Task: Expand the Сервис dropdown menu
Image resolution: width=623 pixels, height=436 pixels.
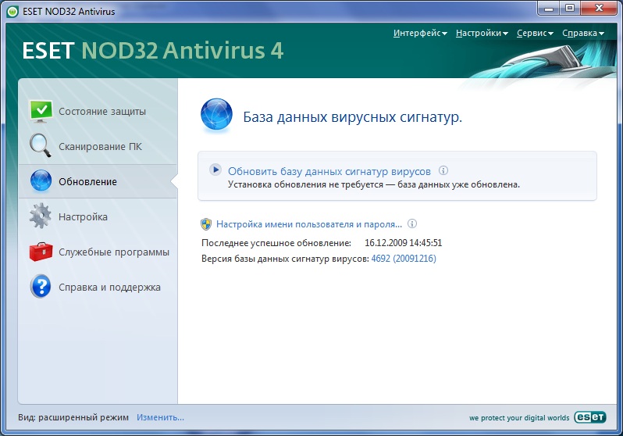Action: point(535,33)
